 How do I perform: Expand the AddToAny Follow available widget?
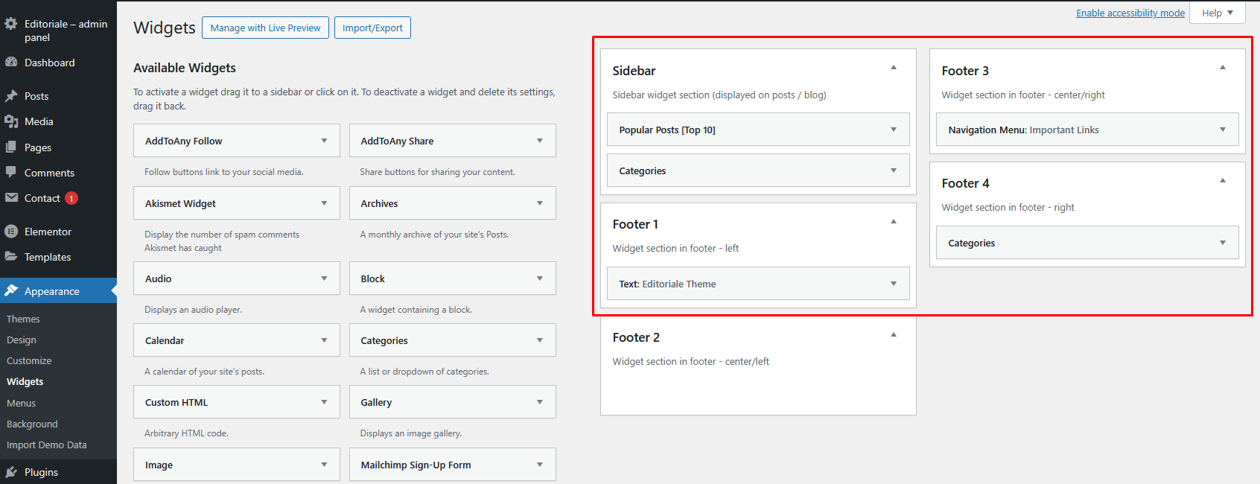(x=324, y=141)
